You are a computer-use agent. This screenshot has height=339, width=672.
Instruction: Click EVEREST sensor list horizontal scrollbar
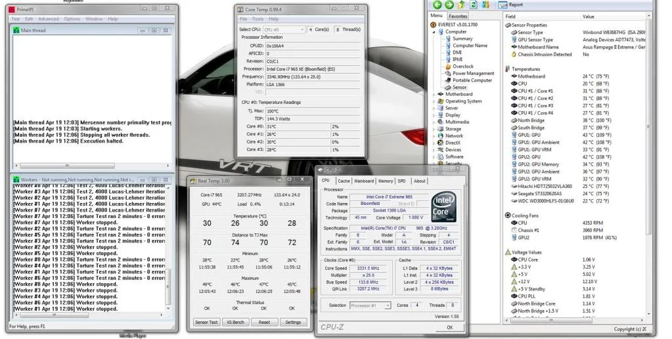pyautogui.click(x=574, y=320)
